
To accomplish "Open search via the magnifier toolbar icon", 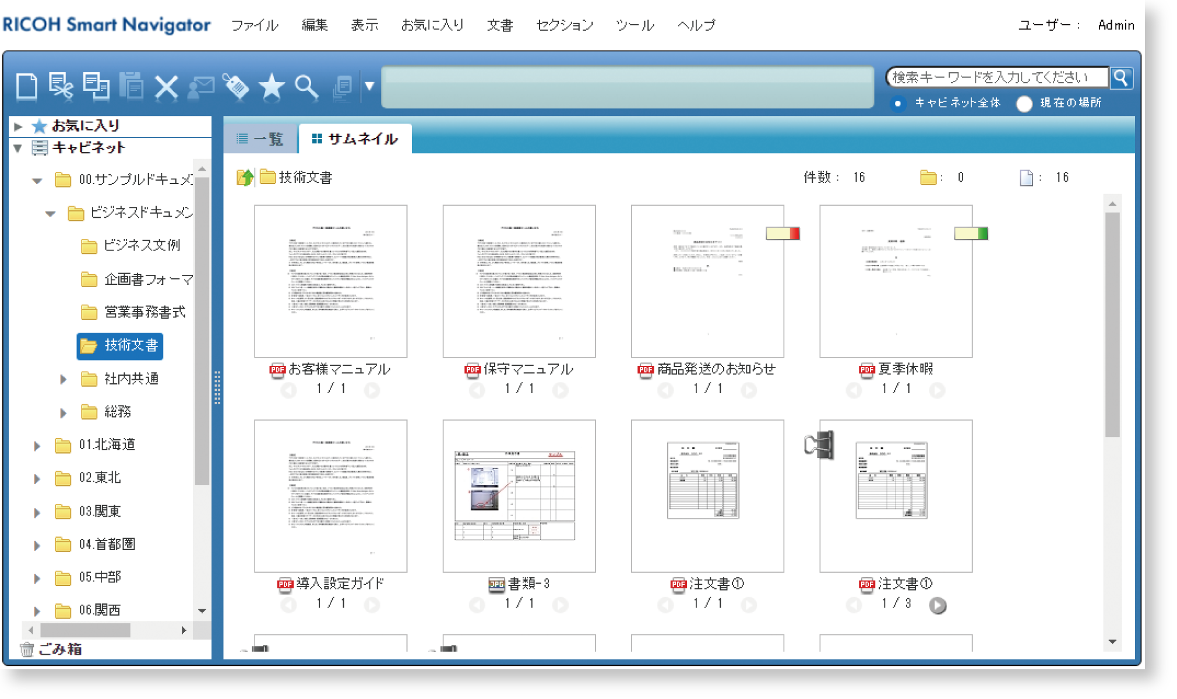I will [306, 87].
